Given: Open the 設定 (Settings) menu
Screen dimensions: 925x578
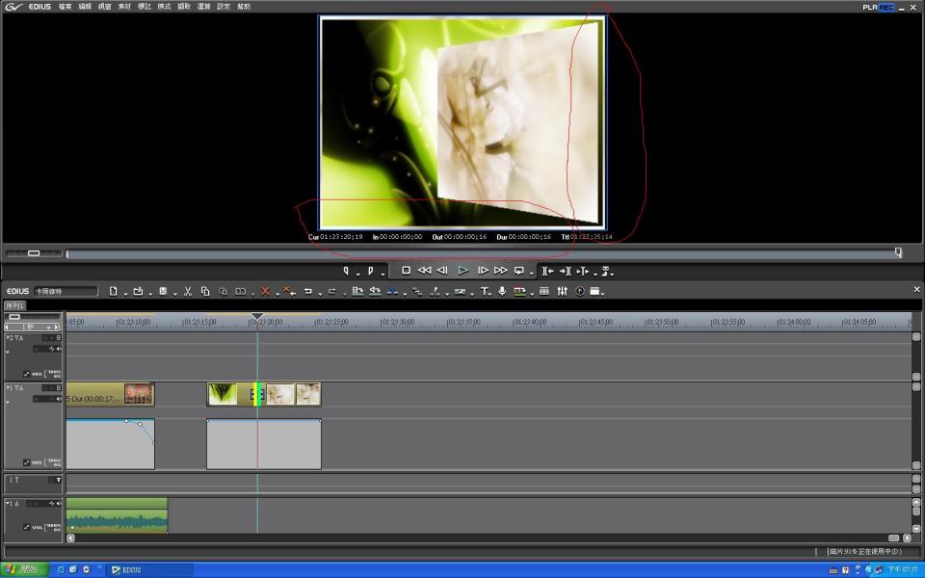Looking at the screenshot, I should click(x=224, y=7).
